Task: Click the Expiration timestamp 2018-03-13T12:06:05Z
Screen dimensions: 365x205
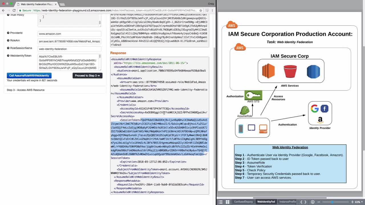Action: (152, 162)
